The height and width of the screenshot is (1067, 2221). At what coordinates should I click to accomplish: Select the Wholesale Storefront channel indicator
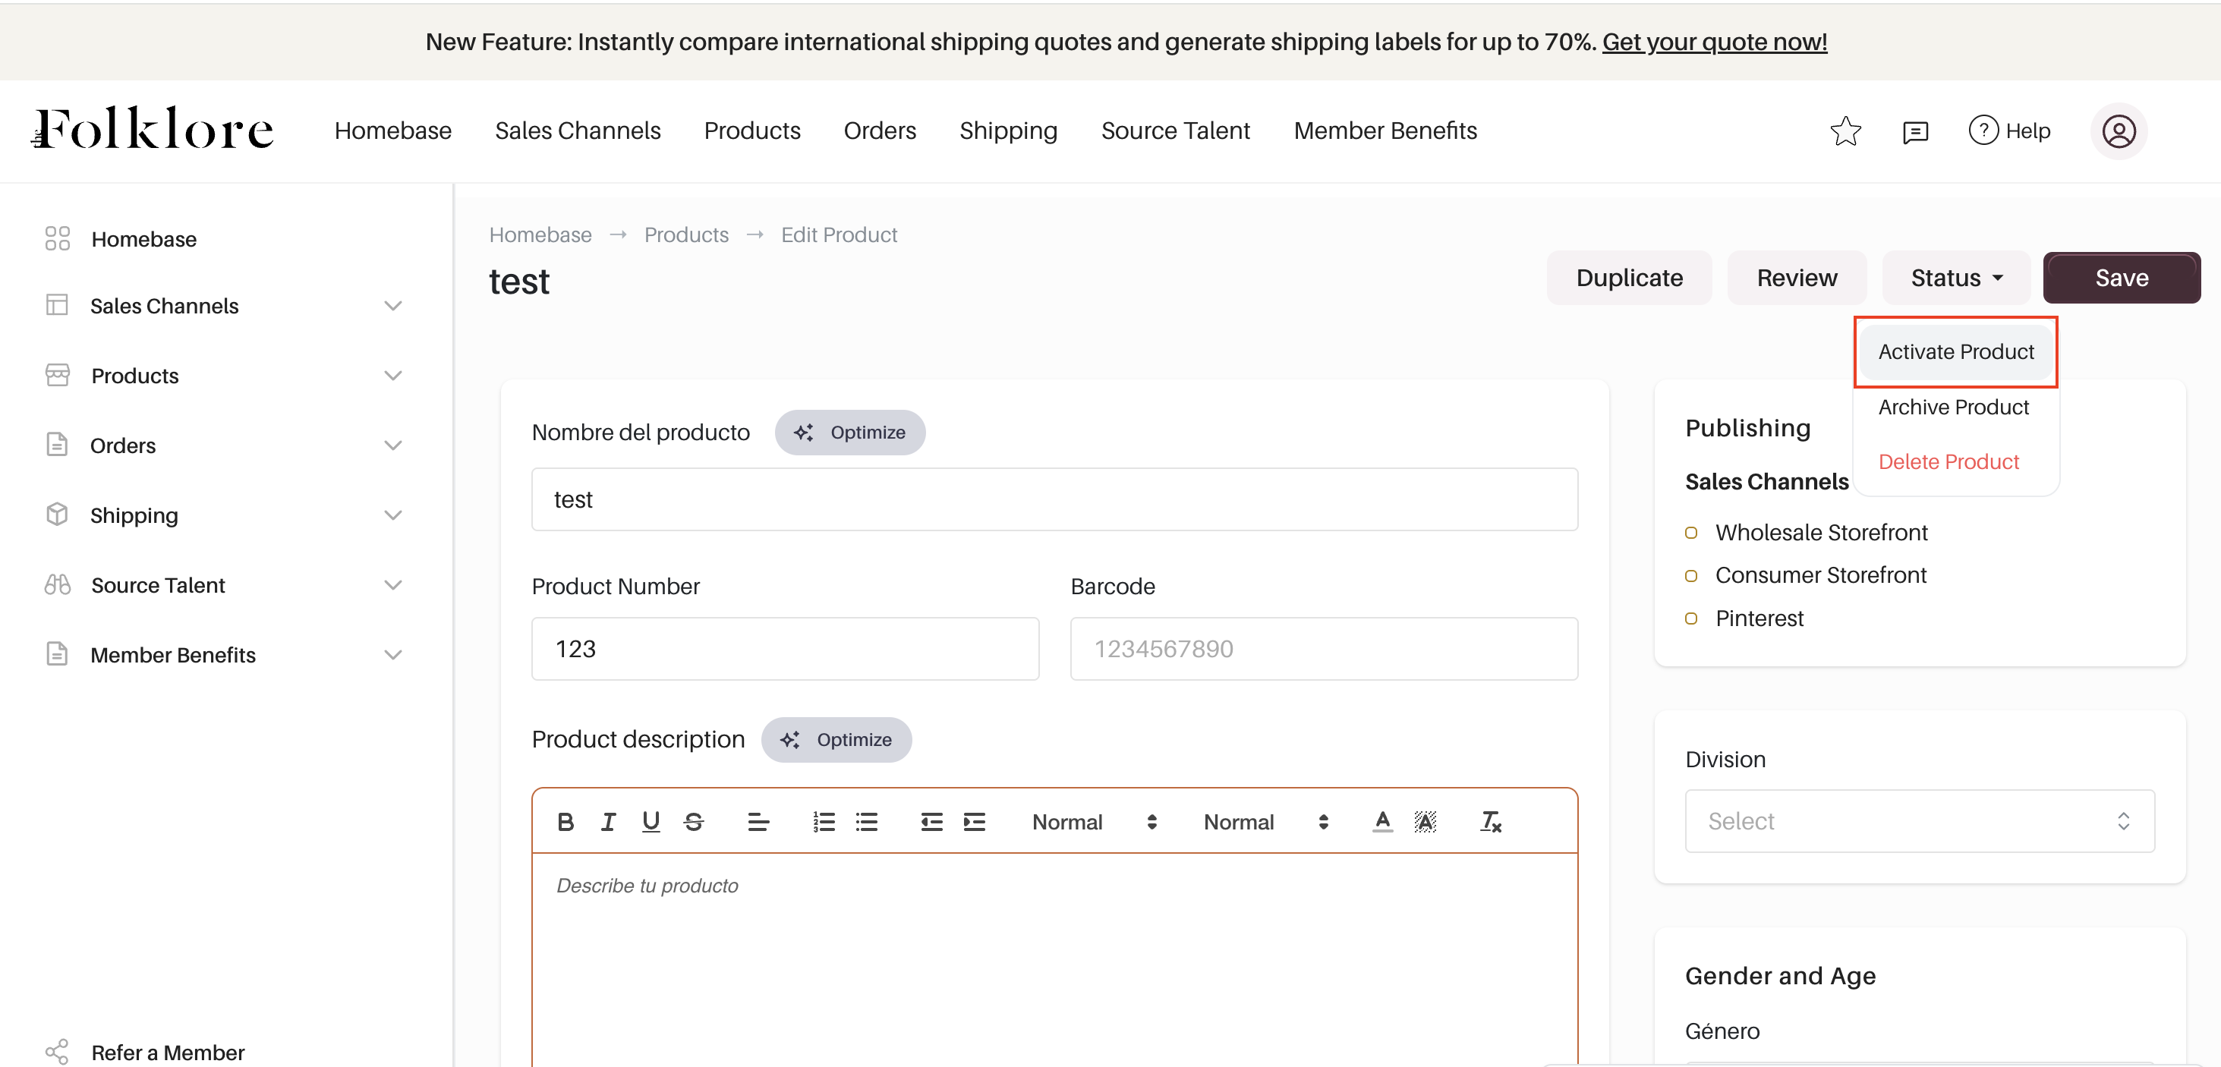(x=1690, y=533)
